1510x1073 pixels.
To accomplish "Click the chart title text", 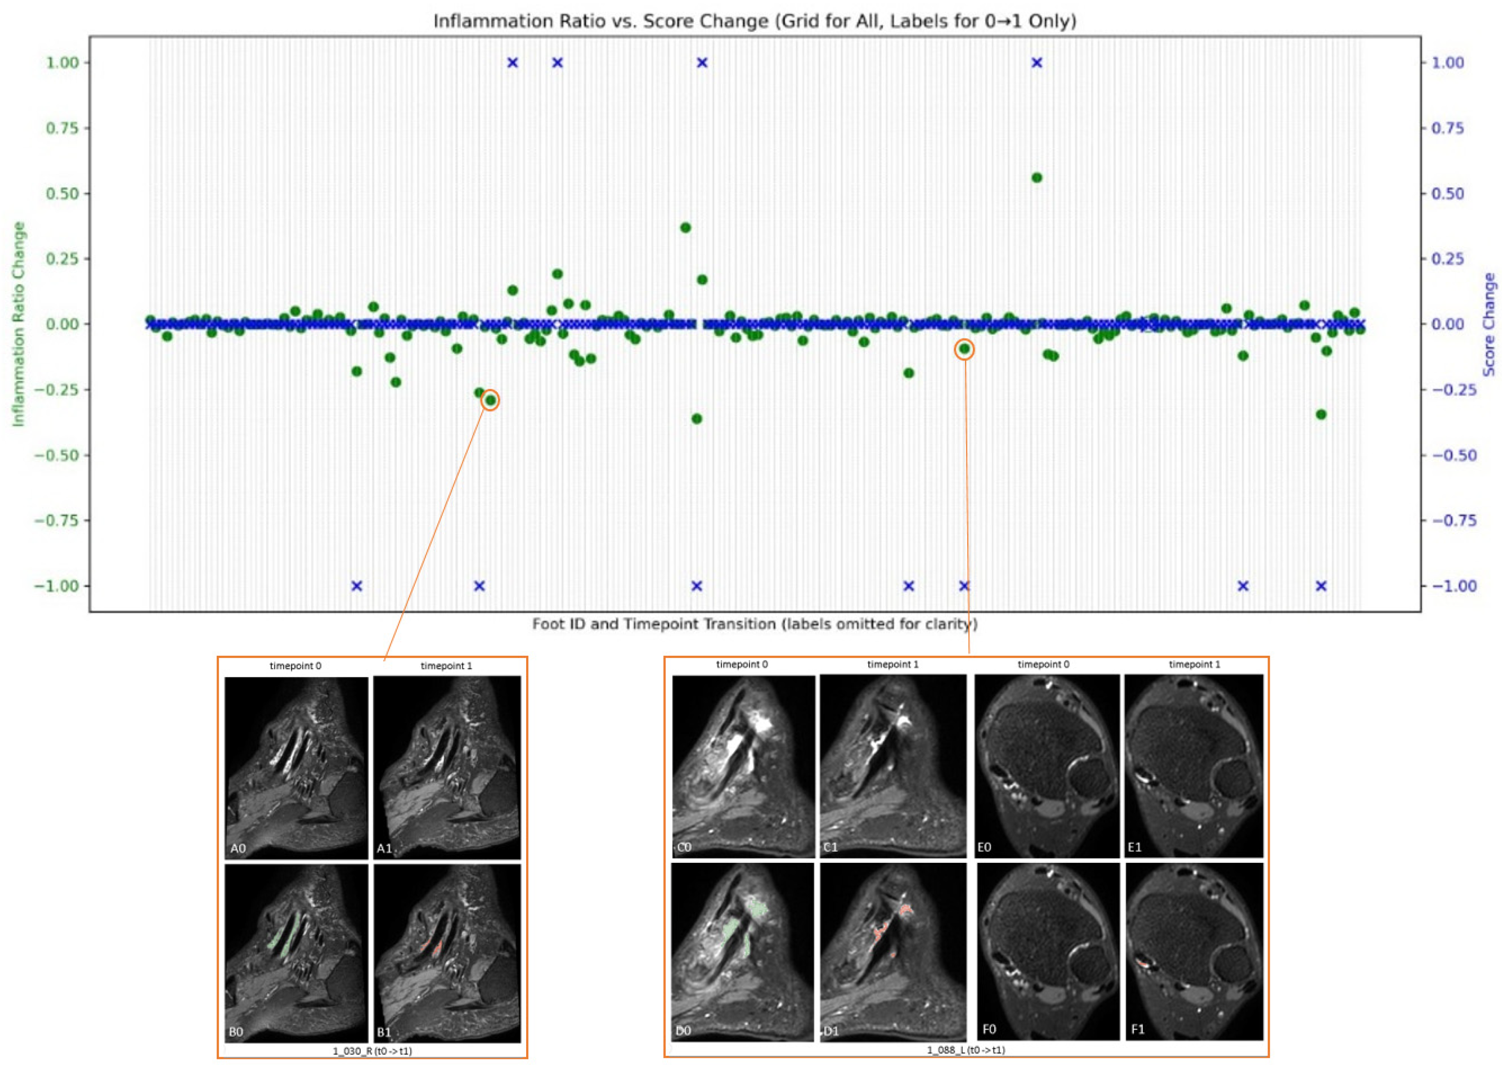I will (x=755, y=21).
